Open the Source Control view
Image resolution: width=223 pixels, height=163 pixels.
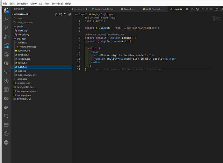(x=6, y=28)
